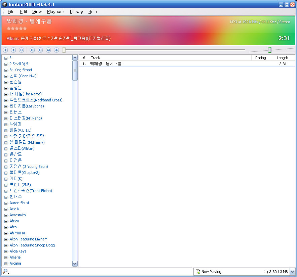
Task: Click the 2:31 track length cell
Action: (283, 64)
